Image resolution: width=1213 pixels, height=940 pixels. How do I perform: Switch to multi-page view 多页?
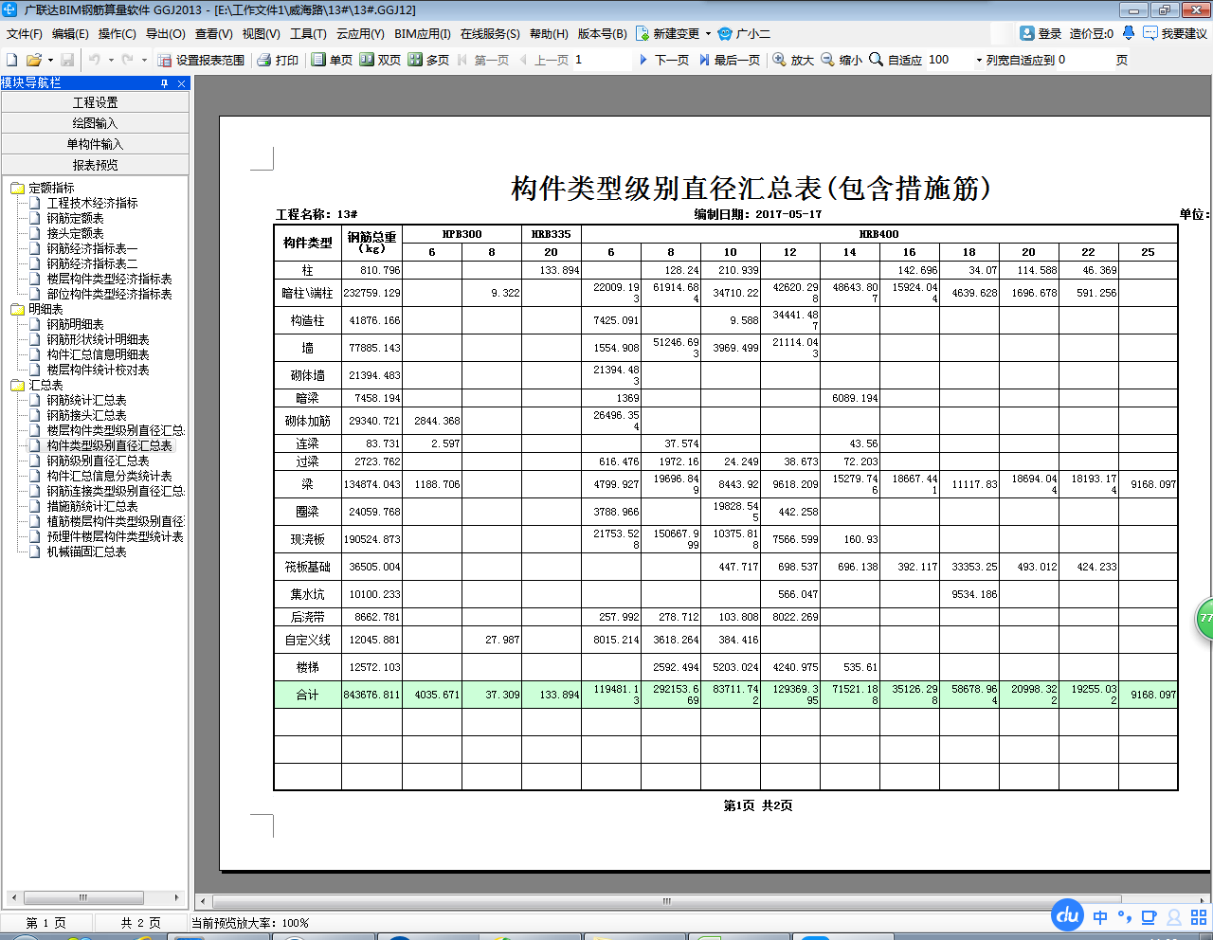(428, 60)
